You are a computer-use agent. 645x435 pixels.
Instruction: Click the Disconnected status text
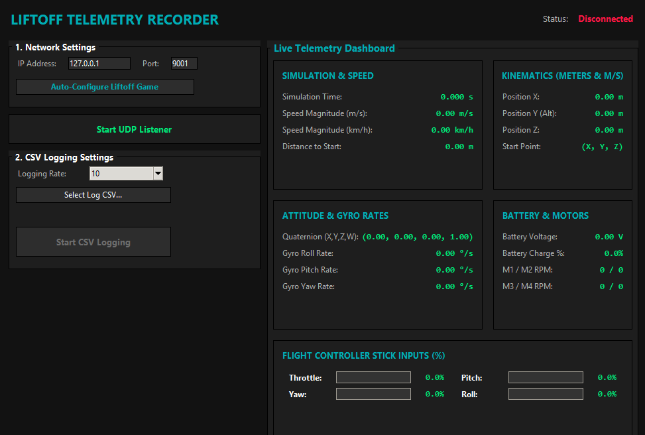click(605, 19)
